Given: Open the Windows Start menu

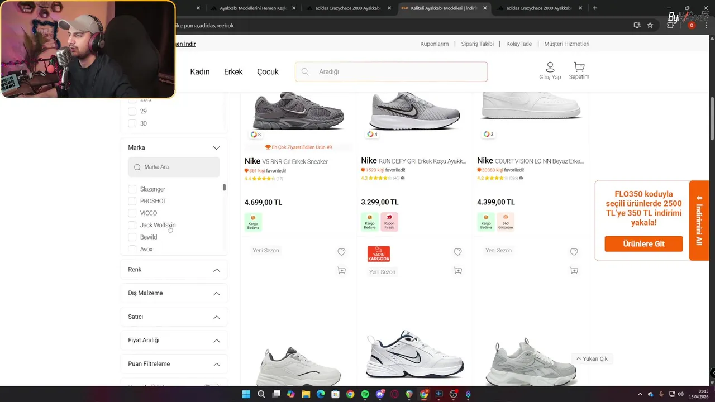Looking at the screenshot, I should pos(246,394).
